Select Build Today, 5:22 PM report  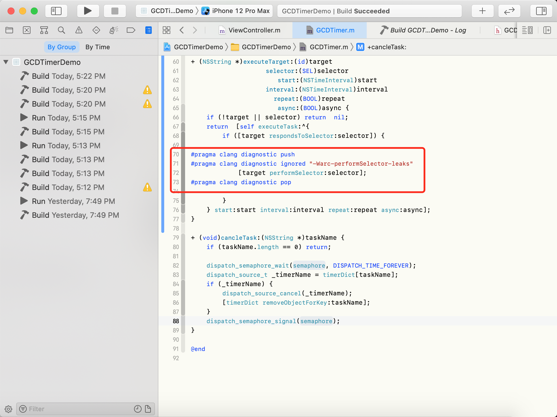tap(68, 76)
